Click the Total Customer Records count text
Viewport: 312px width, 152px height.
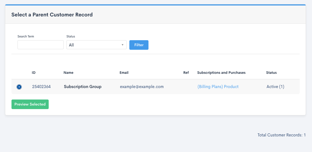(281, 135)
